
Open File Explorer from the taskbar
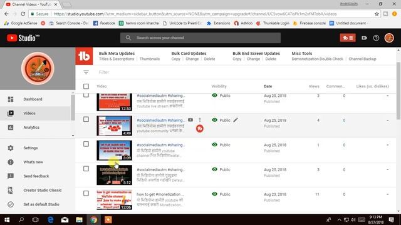[x=80, y=219]
